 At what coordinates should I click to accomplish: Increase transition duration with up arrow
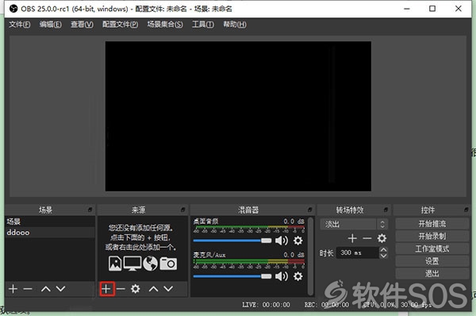tap(383, 250)
